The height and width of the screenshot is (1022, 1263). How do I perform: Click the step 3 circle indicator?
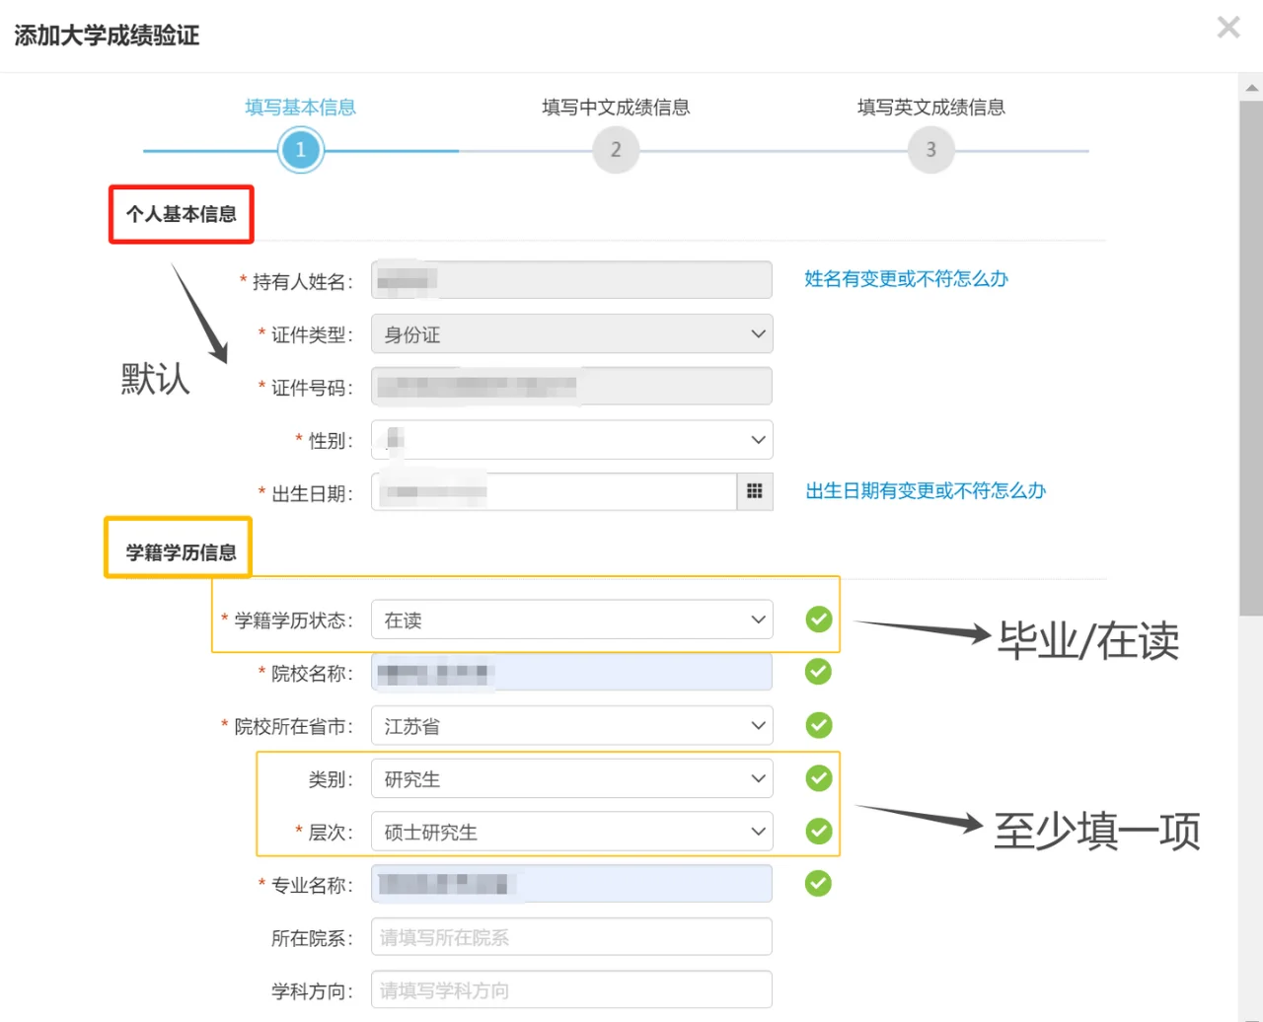tap(930, 150)
